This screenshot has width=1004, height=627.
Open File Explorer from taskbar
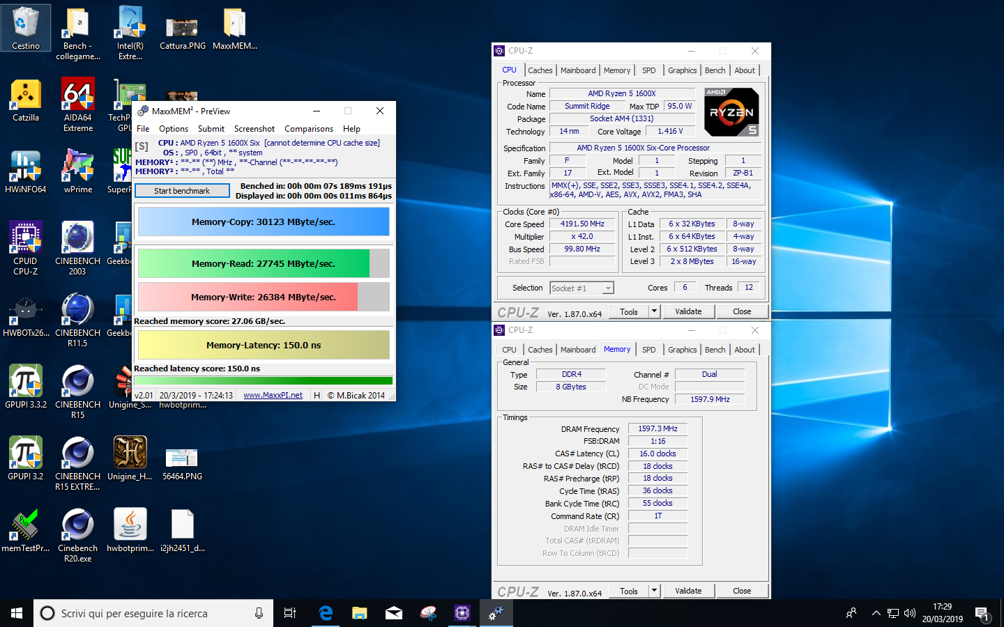(x=360, y=613)
